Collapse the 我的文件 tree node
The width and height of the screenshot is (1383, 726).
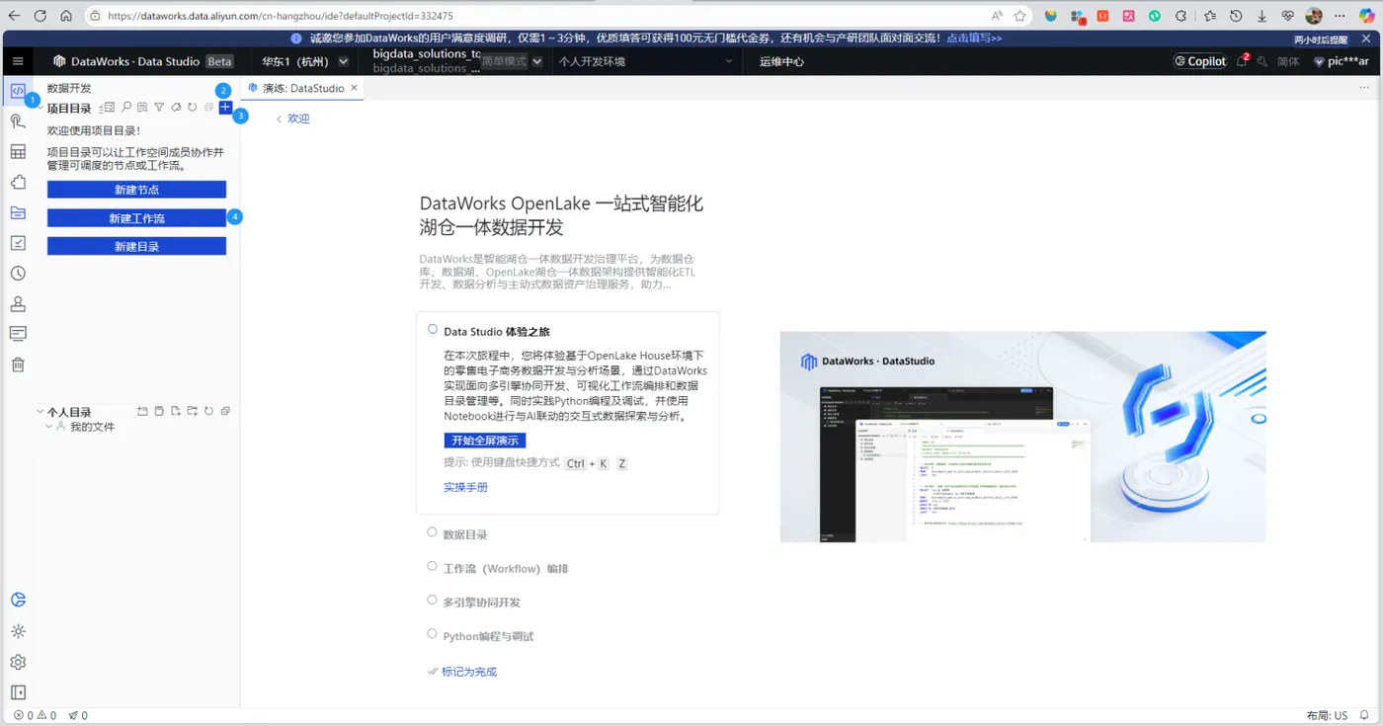click(49, 427)
